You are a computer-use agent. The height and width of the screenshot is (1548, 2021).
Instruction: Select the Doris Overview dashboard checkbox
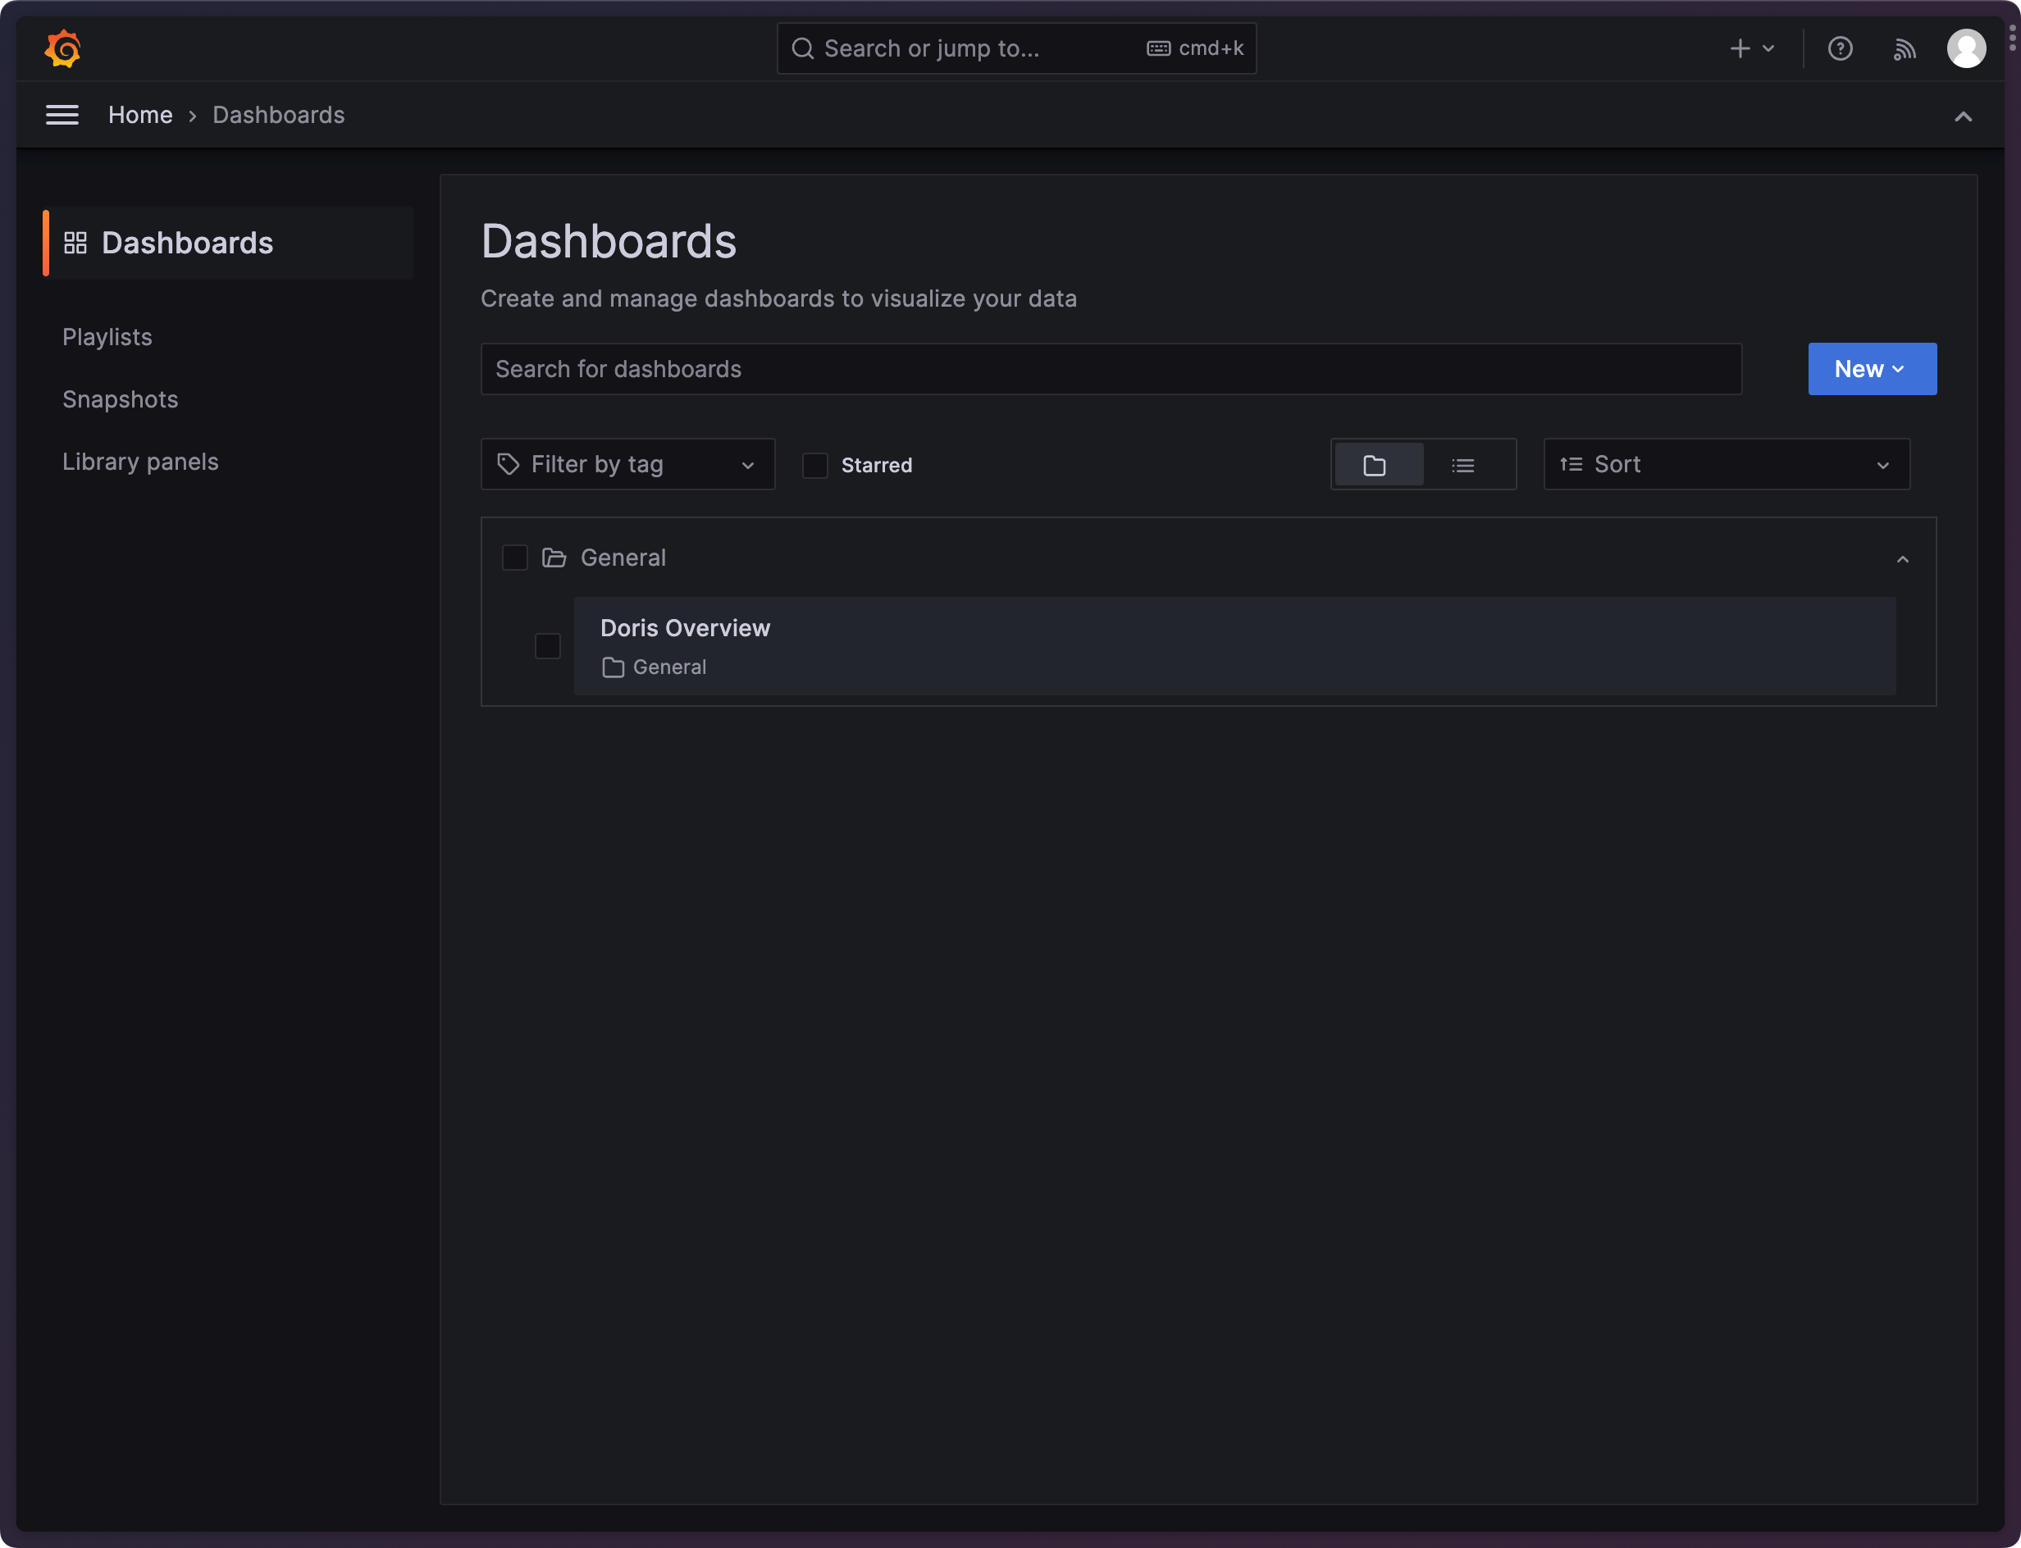547,646
